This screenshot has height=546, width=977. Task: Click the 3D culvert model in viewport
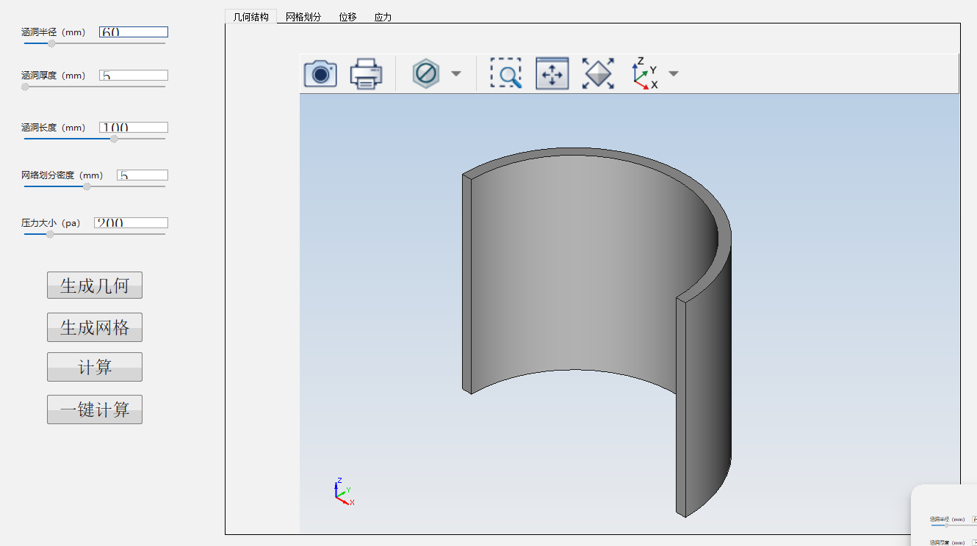[x=596, y=332]
